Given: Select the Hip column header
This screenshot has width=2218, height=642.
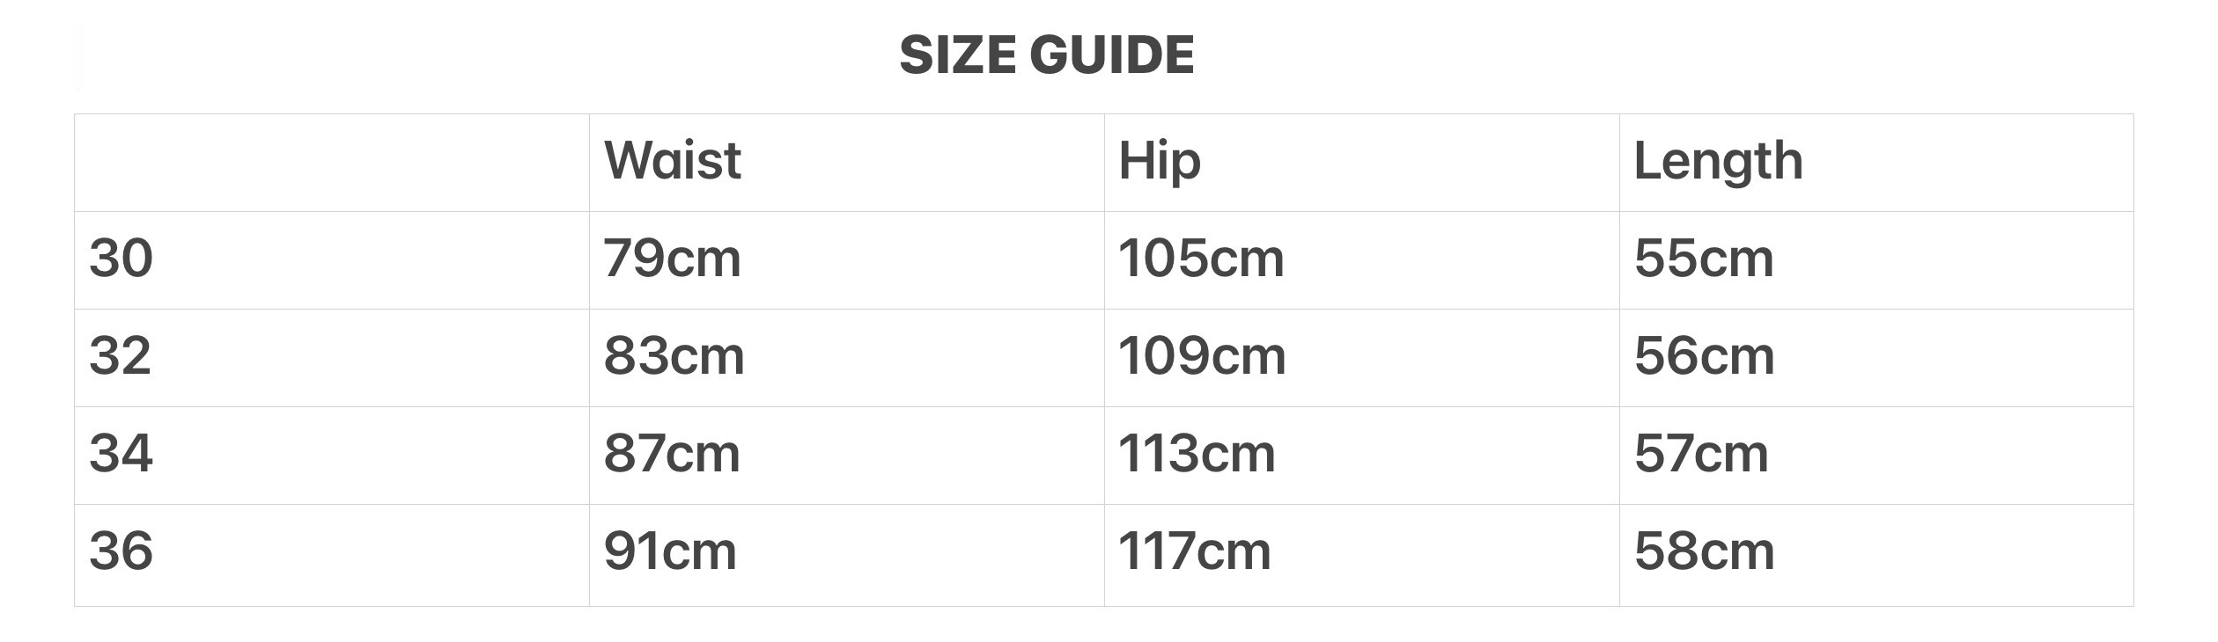Looking at the screenshot, I should (x=1159, y=161).
